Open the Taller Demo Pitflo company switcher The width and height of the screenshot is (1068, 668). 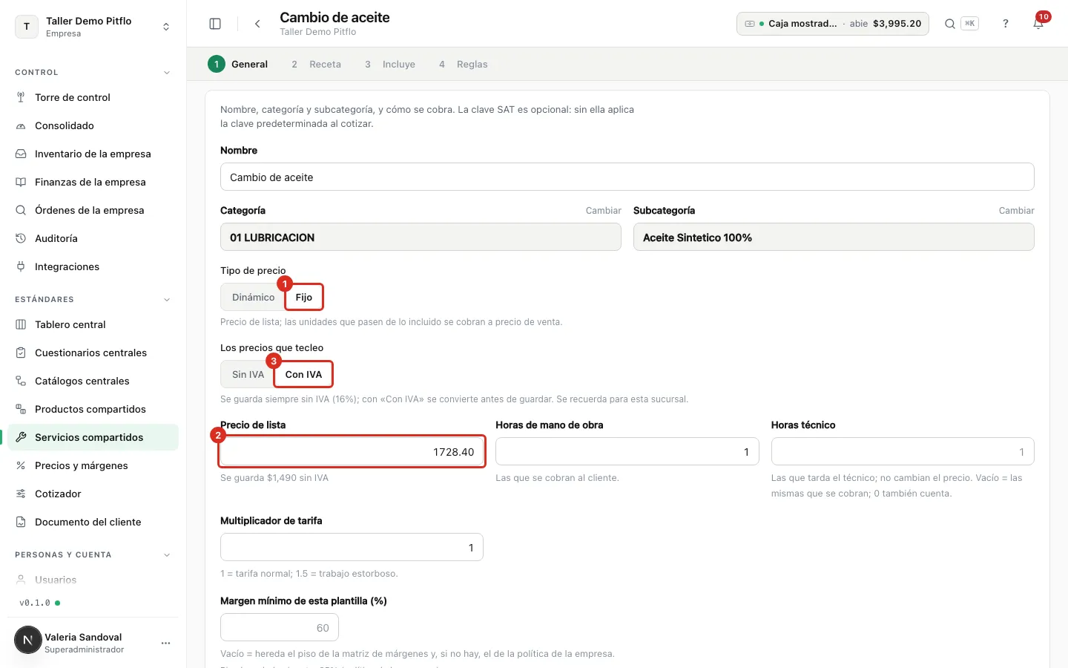pyautogui.click(x=93, y=27)
